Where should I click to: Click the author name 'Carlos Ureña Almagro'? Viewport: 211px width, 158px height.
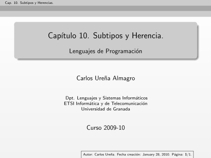[106, 78]
